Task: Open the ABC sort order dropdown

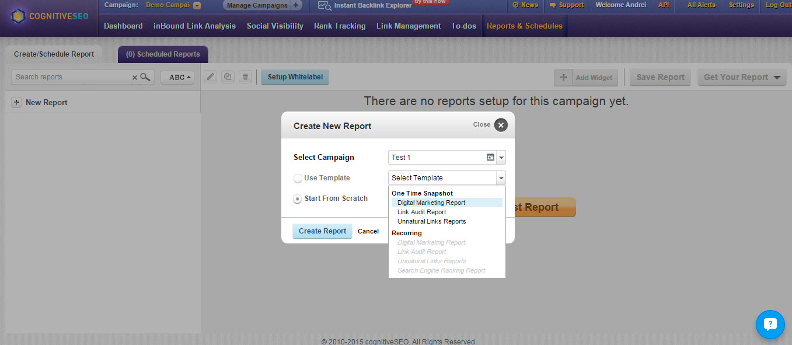Action: pyautogui.click(x=177, y=77)
